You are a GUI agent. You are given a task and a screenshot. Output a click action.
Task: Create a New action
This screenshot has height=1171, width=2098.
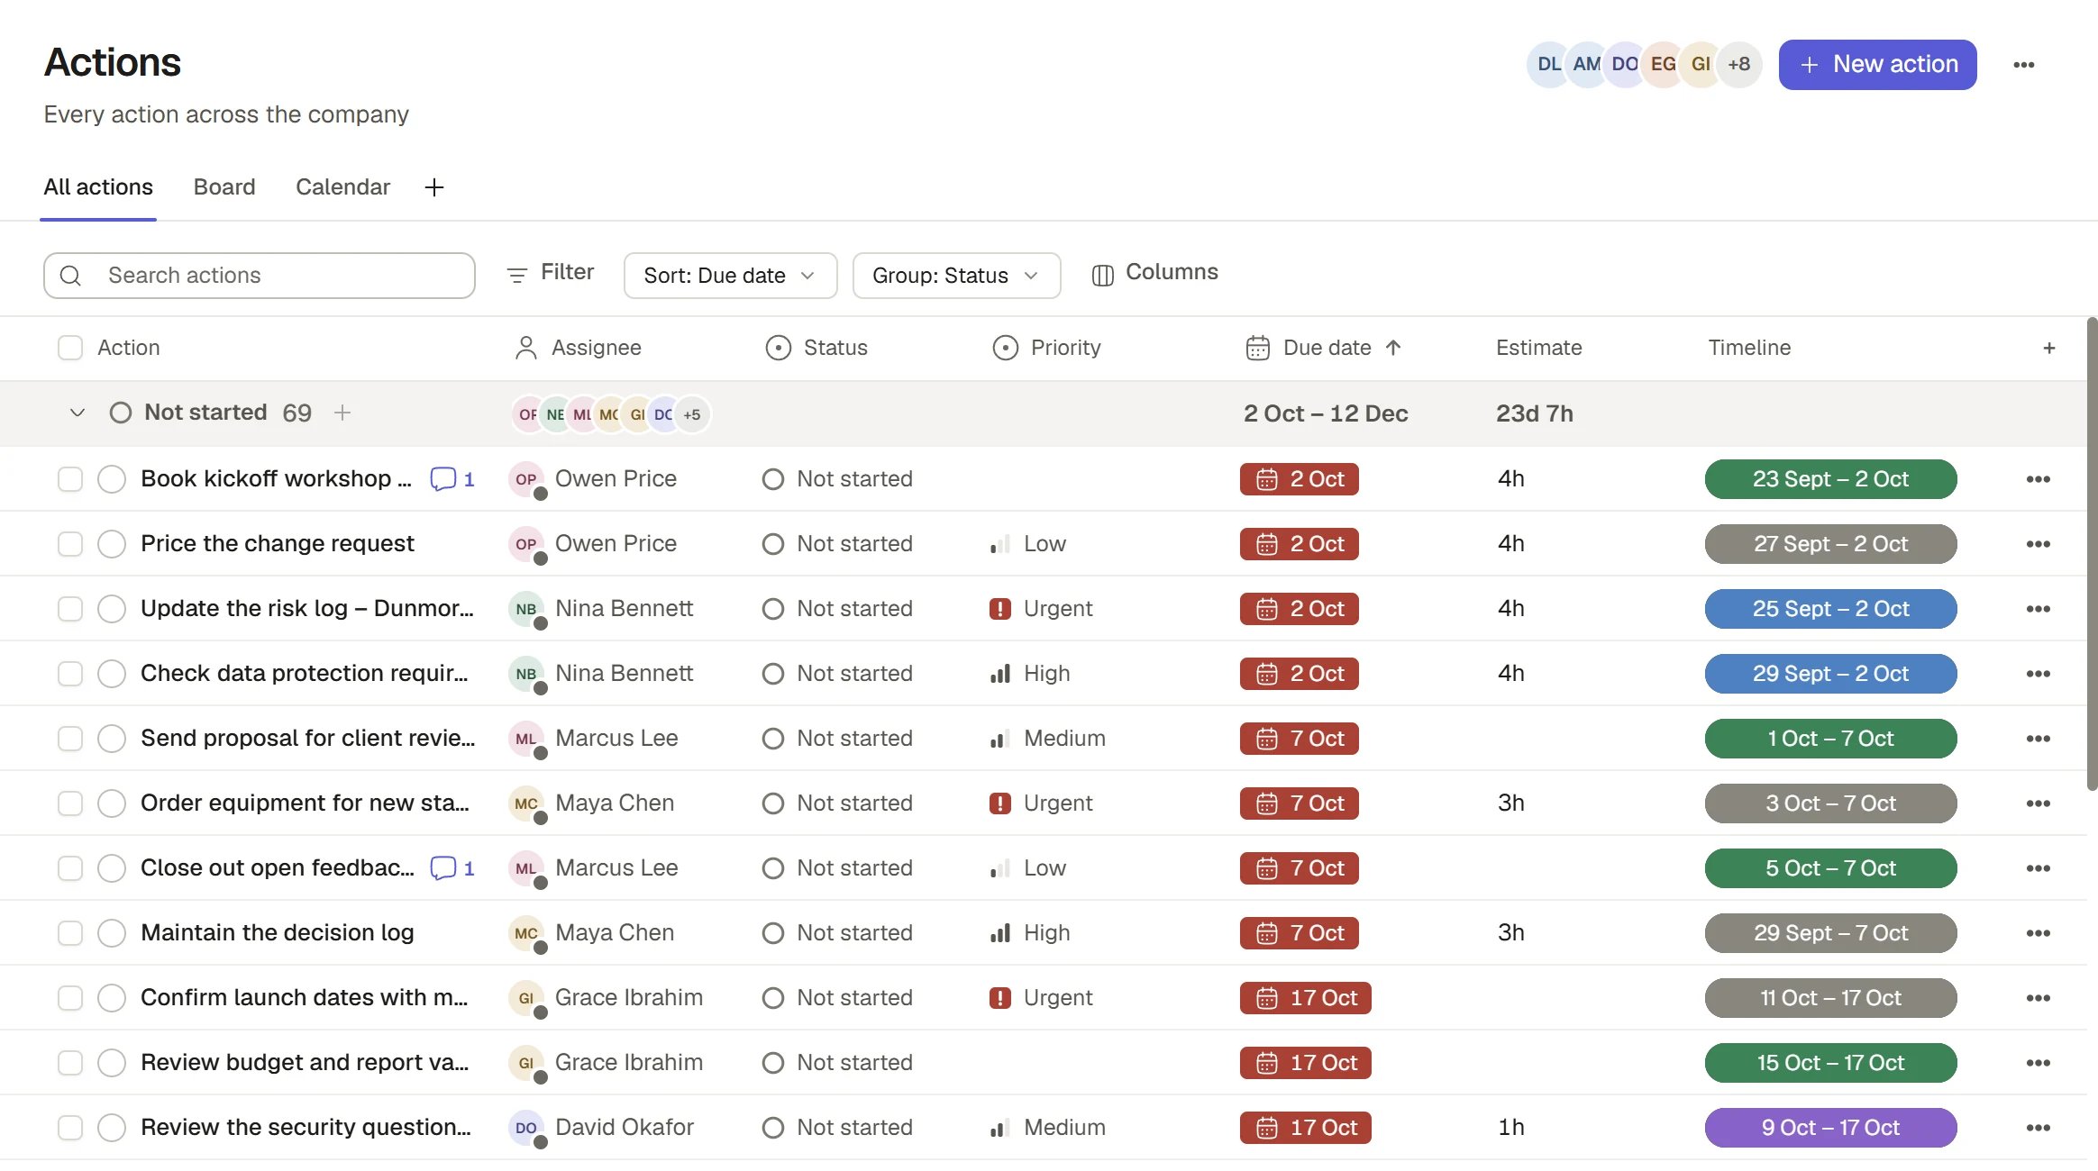tap(1877, 65)
